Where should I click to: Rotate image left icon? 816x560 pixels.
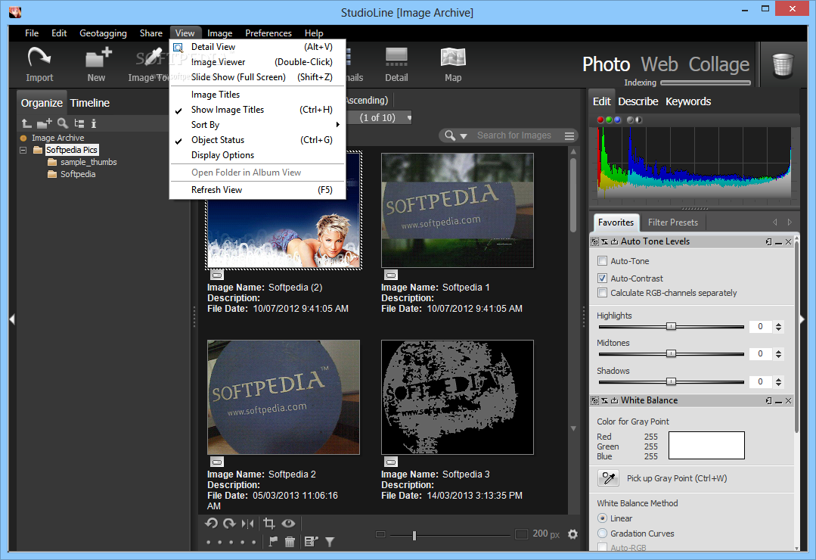click(211, 524)
